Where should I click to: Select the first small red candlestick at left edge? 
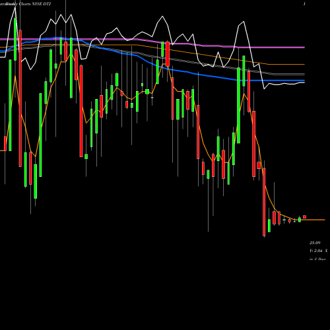tap(5, 144)
